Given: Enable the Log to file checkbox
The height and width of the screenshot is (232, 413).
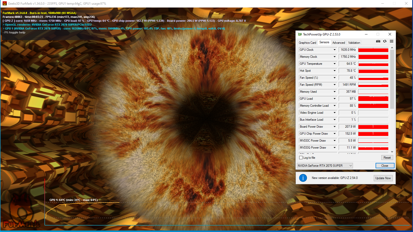Looking at the screenshot, I should [x=301, y=158].
